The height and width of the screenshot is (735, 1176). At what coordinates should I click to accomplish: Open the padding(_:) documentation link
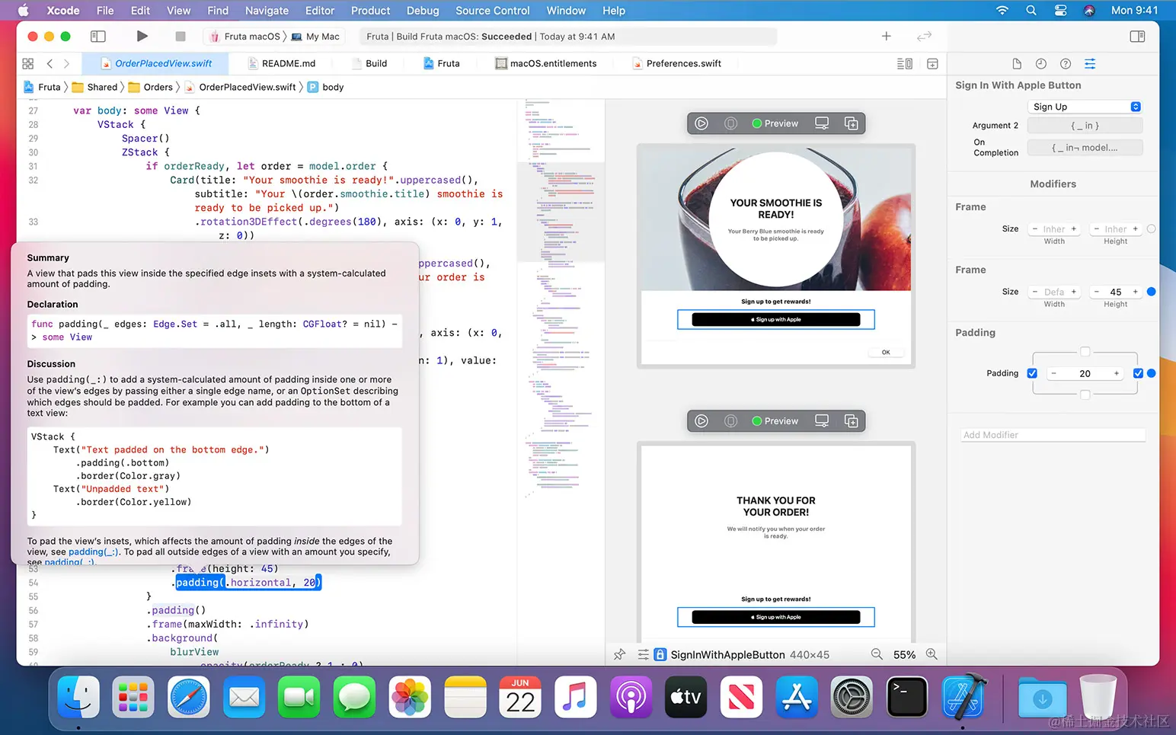click(x=93, y=551)
